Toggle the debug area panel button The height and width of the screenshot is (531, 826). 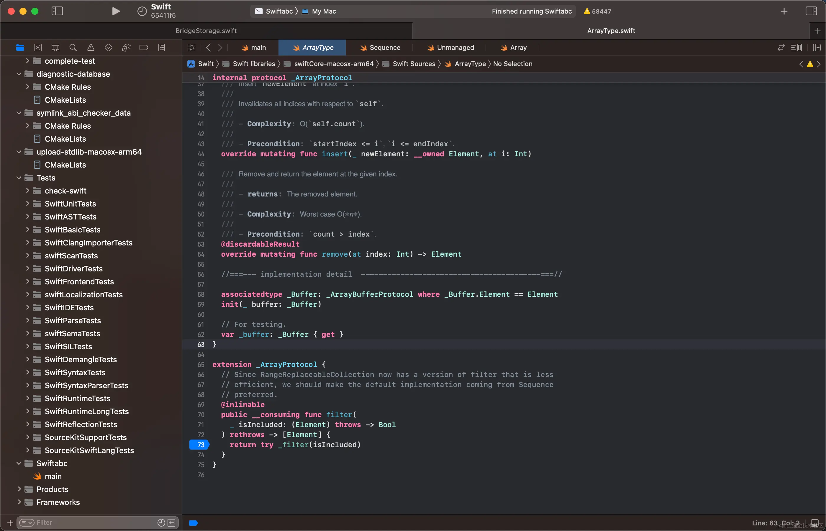[x=815, y=523]
